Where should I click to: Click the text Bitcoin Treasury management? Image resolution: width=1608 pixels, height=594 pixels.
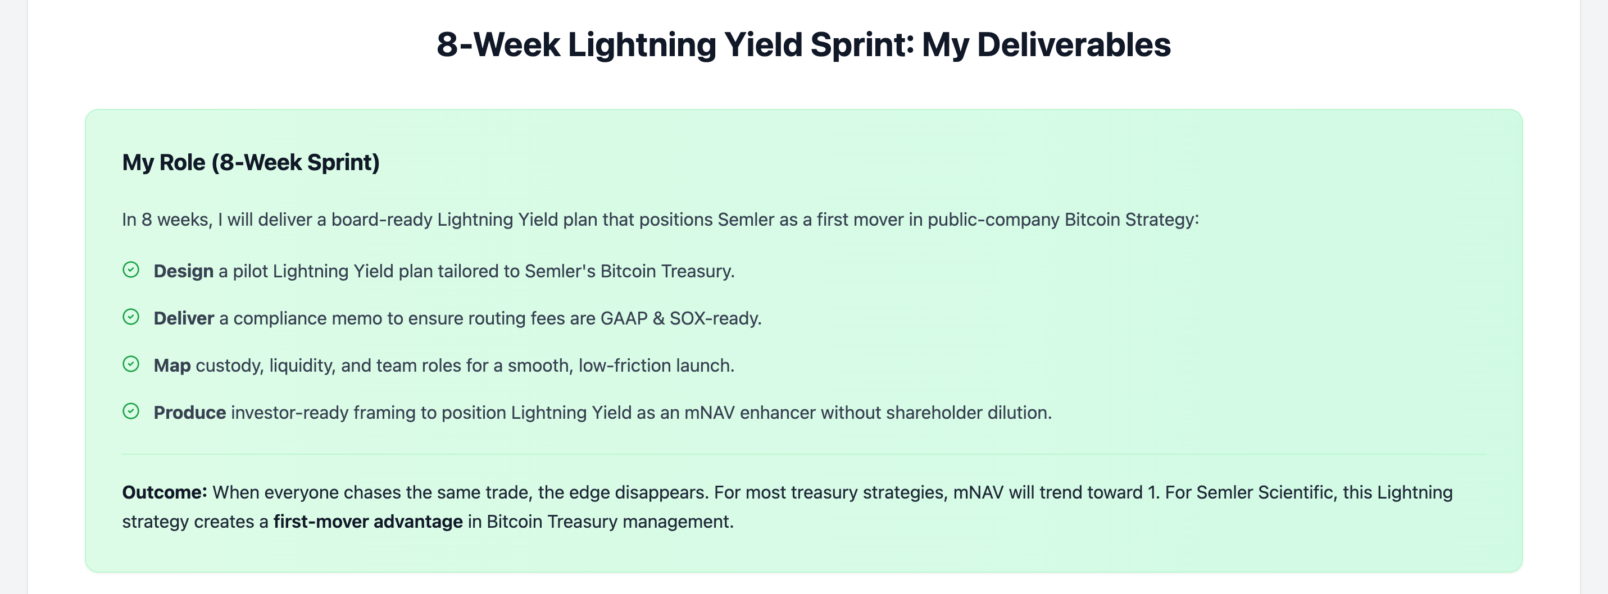point(610,521)
